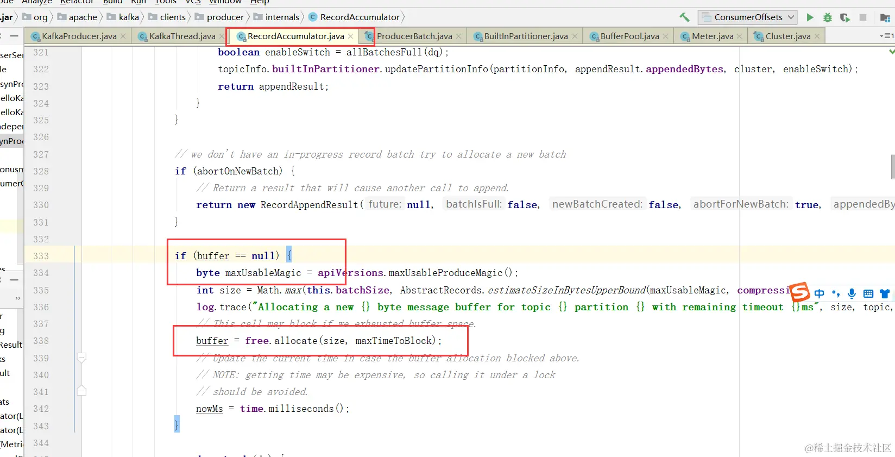Open the Tools menu

166,2
